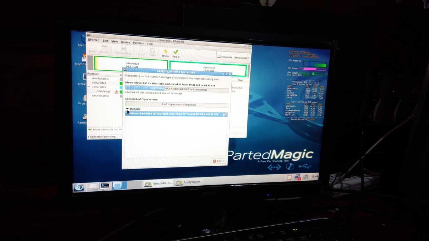Launch the terminal icon in the taskbar

(105, 186)
